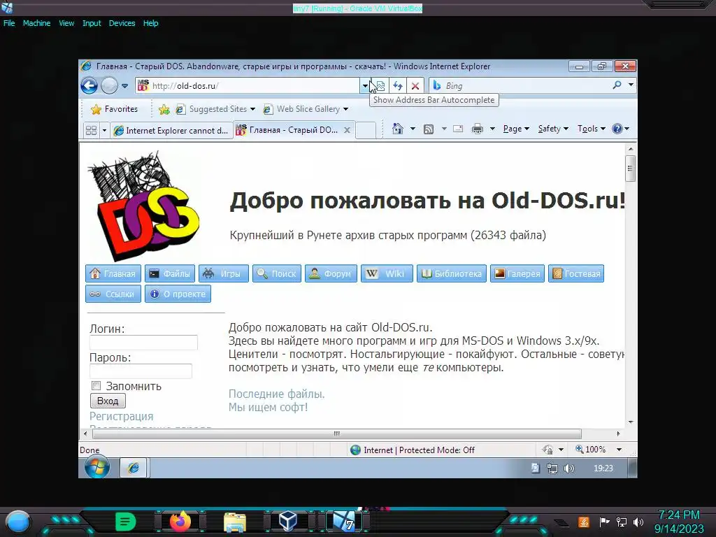Open the Поиск navigation button
The height and width of the screenshot is (537, 716).
coord(277,273)
